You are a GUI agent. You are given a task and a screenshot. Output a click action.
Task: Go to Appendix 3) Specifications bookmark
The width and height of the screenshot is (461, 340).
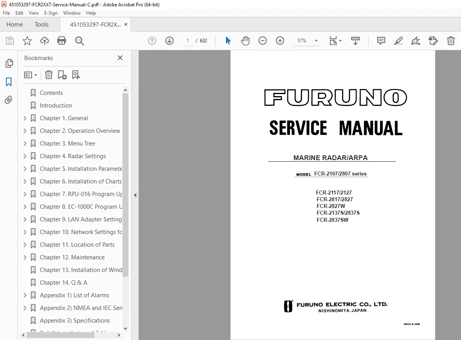tap(75, 321)
